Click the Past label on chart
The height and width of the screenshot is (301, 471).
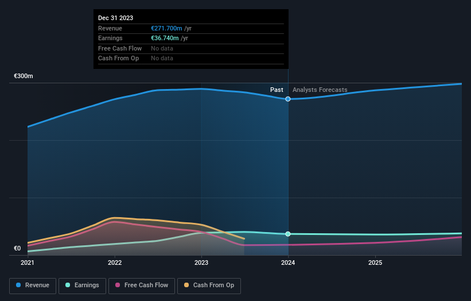pyautogui.click(x=277, y=90)
